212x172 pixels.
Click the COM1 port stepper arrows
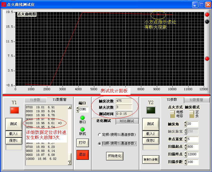pos(77,109)
